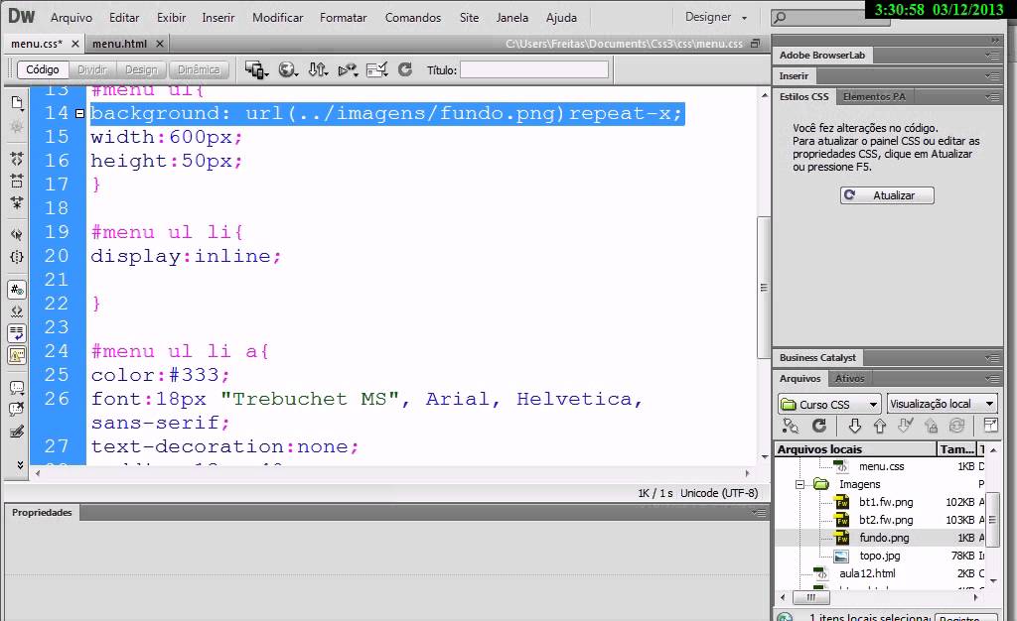Switch to Dividir view
The width and height of the screenshot is (1017, 621).
92,69
